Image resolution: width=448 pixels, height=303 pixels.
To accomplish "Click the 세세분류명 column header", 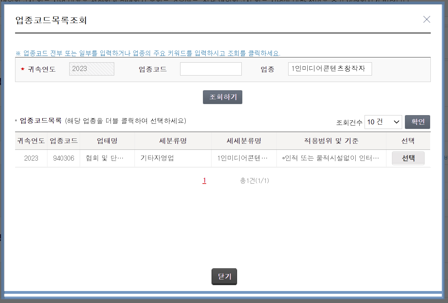I will pos(244,141).
